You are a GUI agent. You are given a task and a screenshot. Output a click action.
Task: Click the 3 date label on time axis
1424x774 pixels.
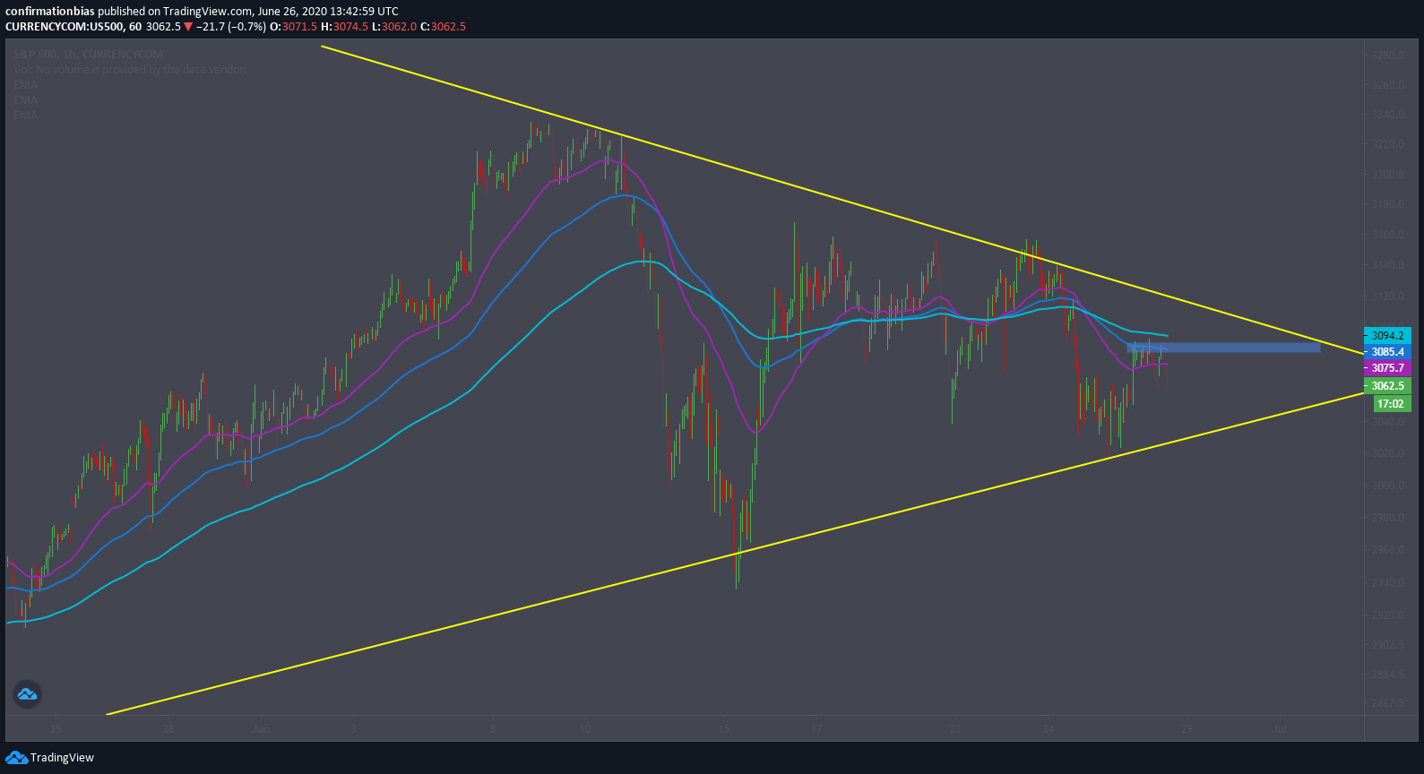[354, 729]
